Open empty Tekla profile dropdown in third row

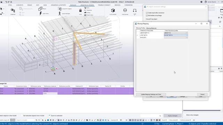(x=187, y=37)
